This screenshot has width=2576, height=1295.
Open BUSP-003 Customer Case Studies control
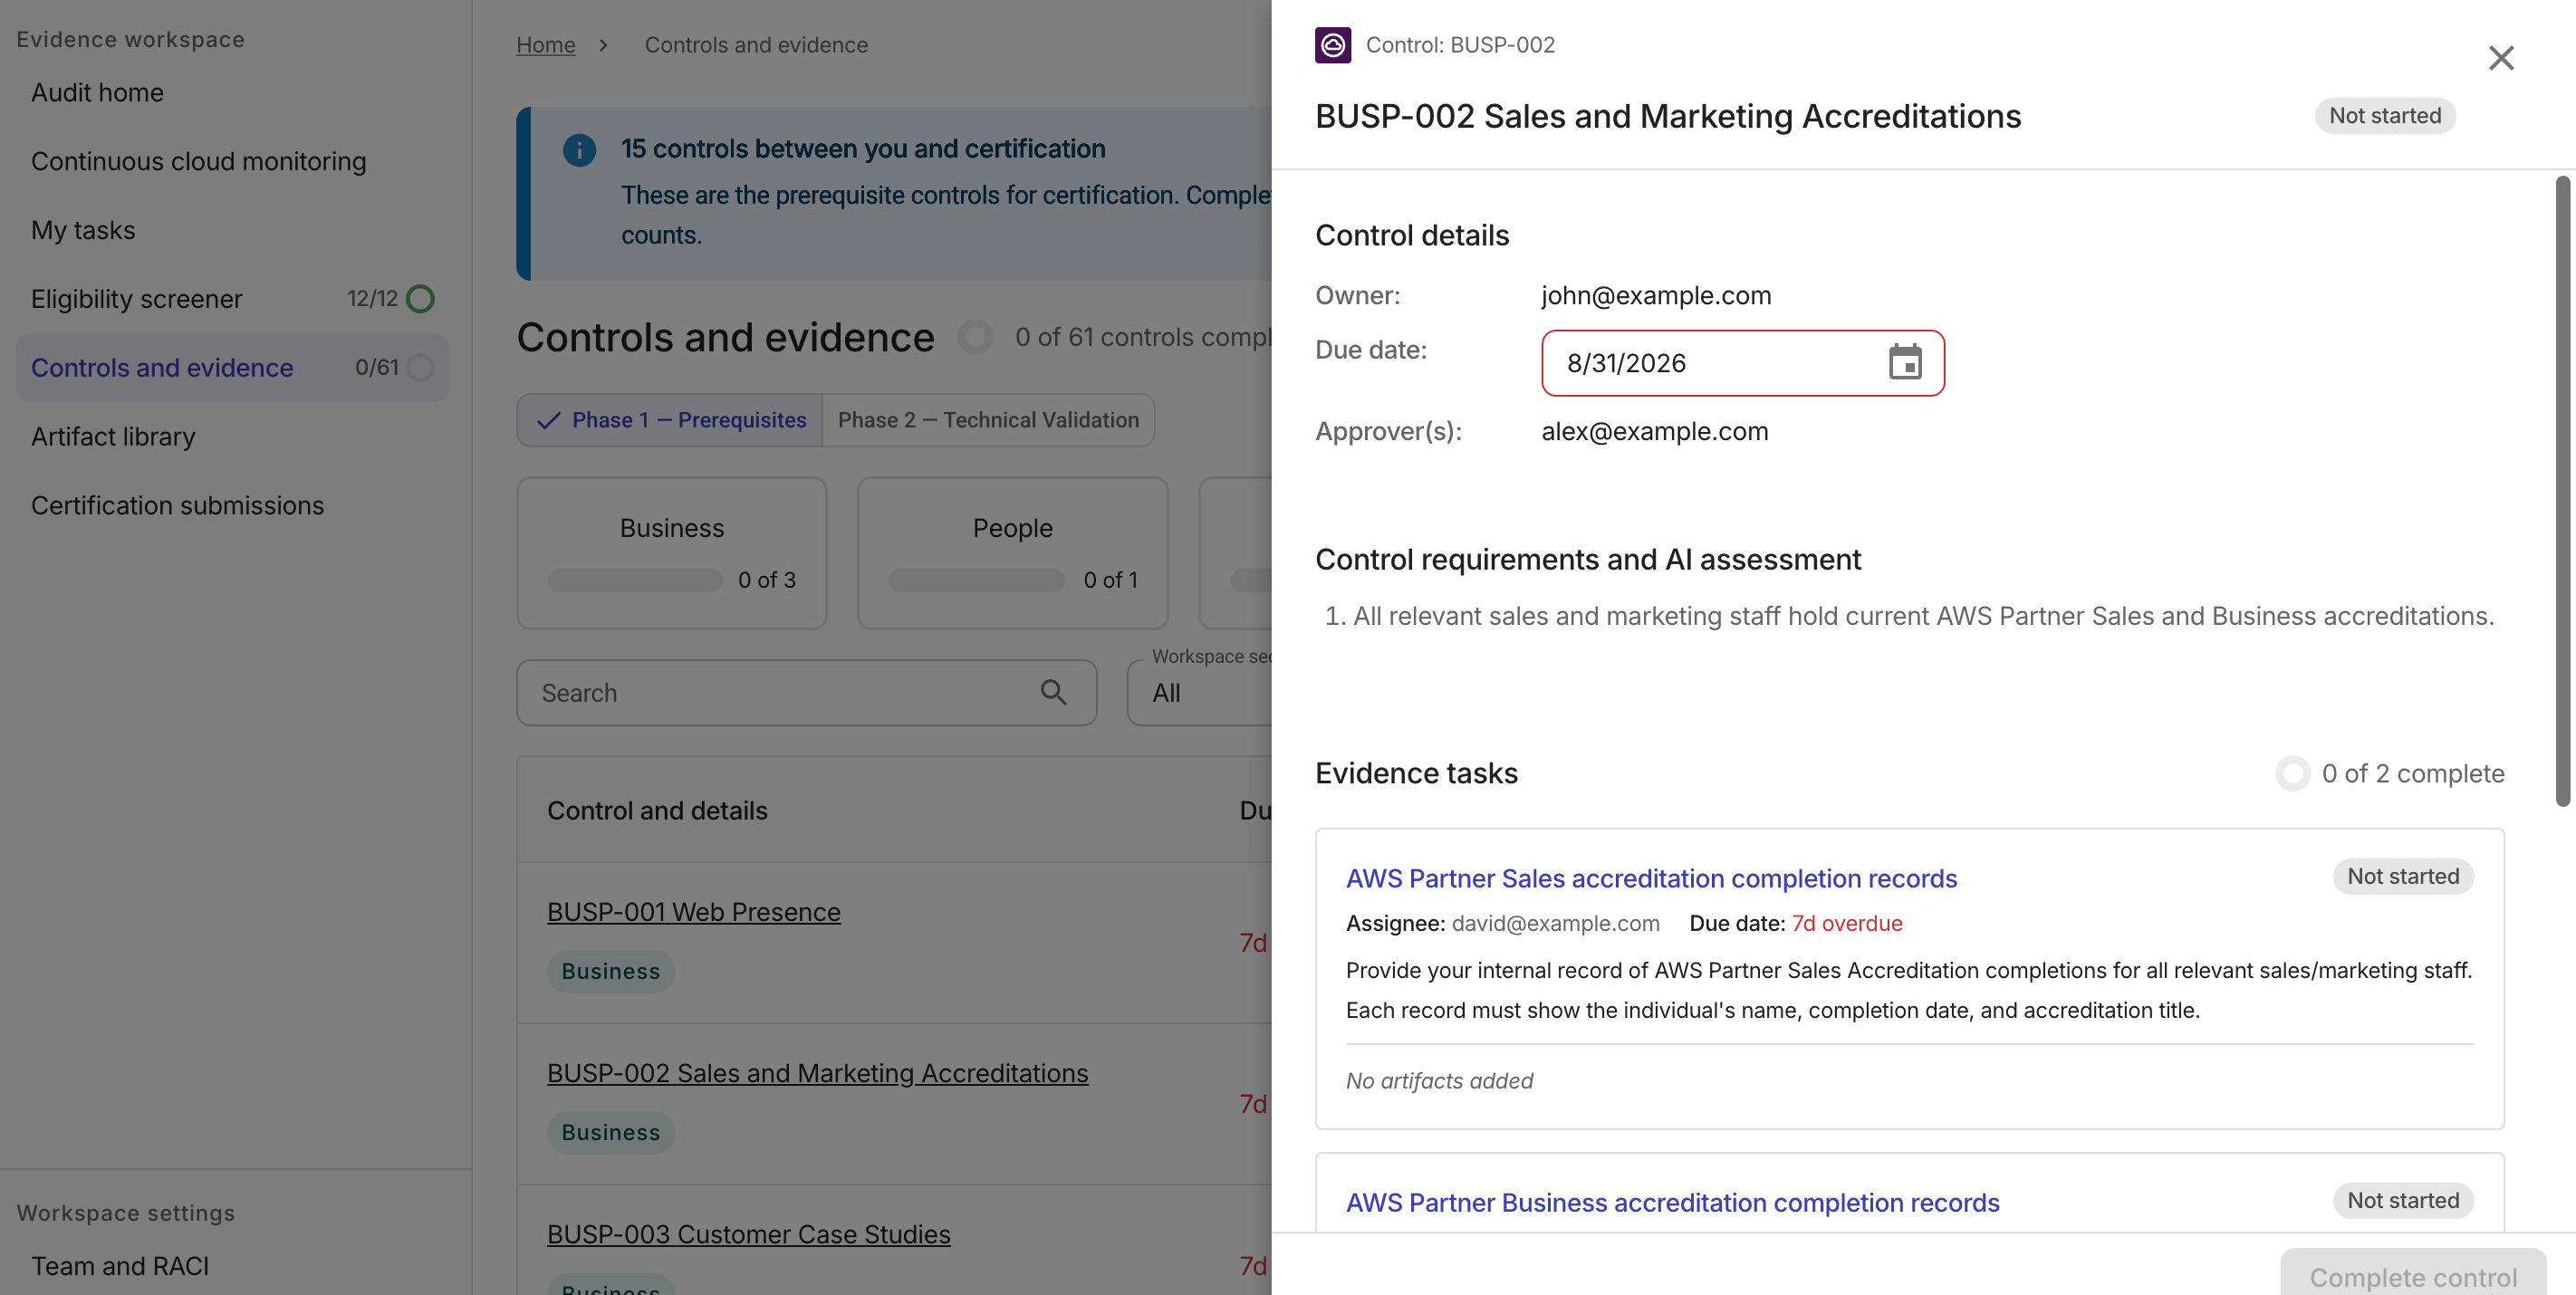[x=748, y=1234]
